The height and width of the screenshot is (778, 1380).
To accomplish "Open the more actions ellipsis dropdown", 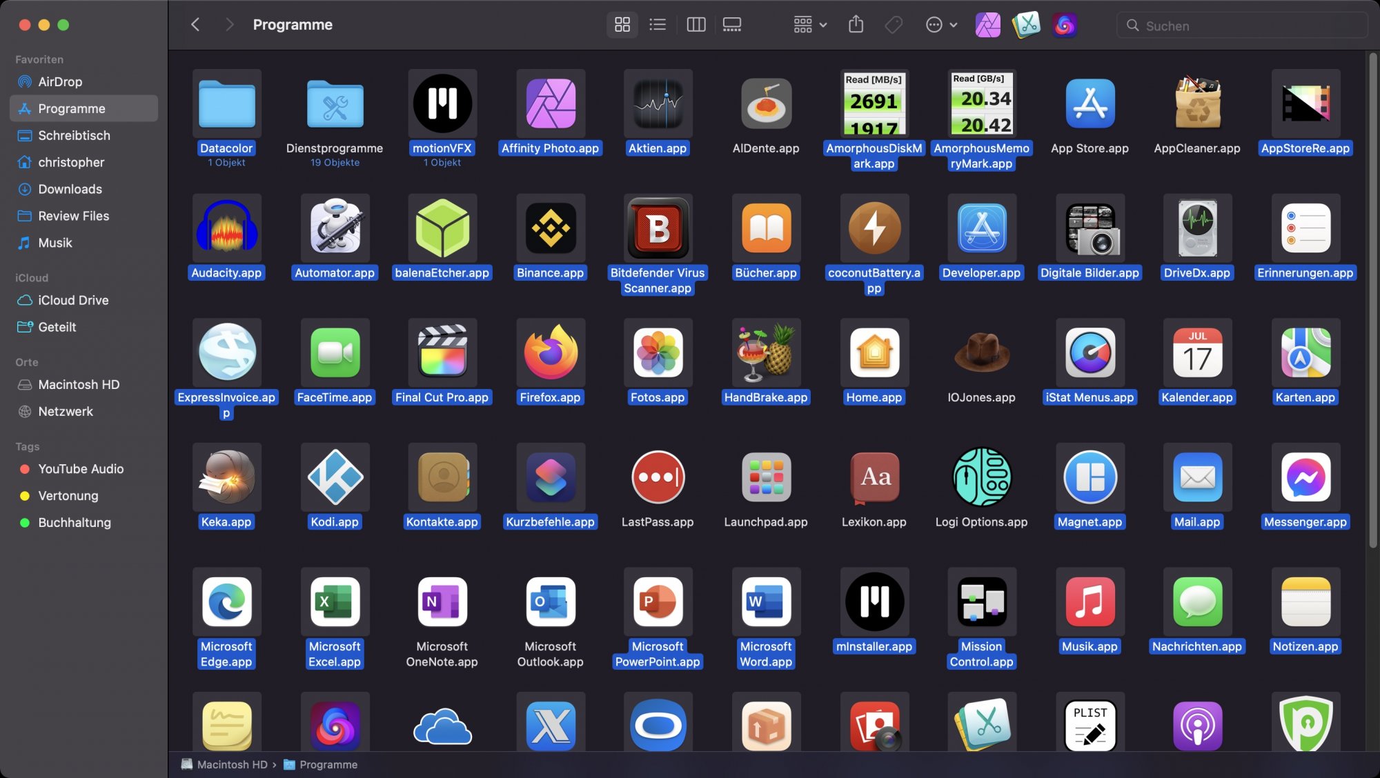I will coord(941,26).
